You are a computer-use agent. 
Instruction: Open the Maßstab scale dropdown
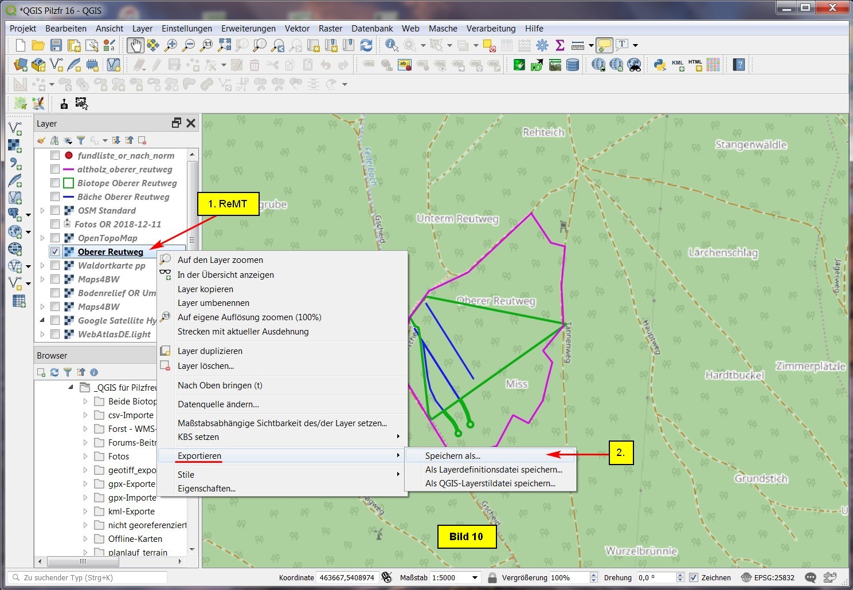[x=475, y=577]
